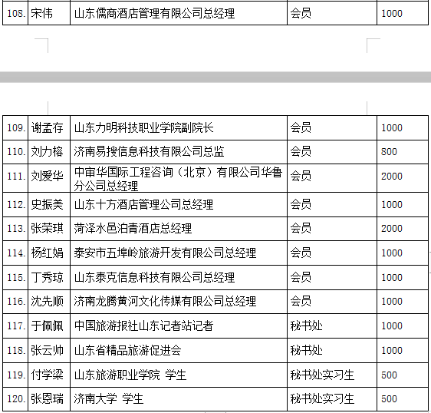The height and width of the screenshot is (413, 431).
Task: Click the name cell 谢孟存 in row 109
Action: (x=49, y=128)
